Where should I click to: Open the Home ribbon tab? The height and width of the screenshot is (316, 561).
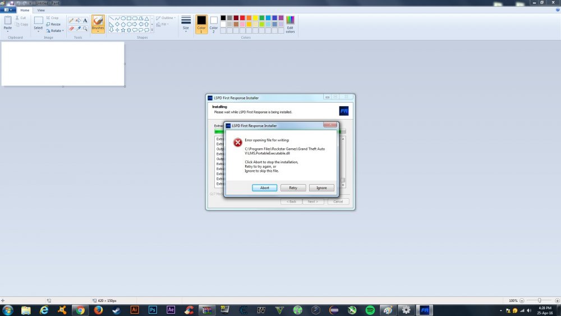[x=25, y=10]
